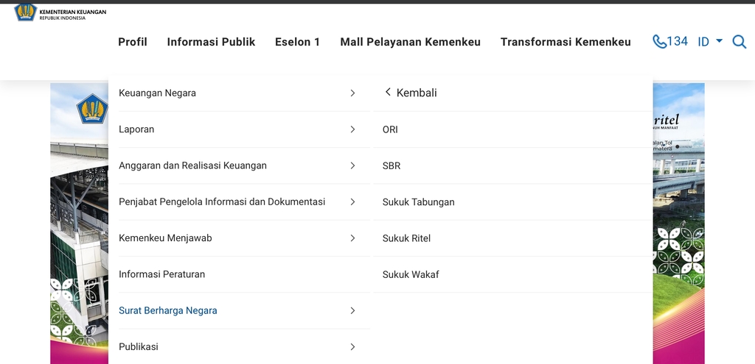This screenshot has width=755, height=364.
Task: Click the phone 134 call icon
Action: click(x=660, y=42)
